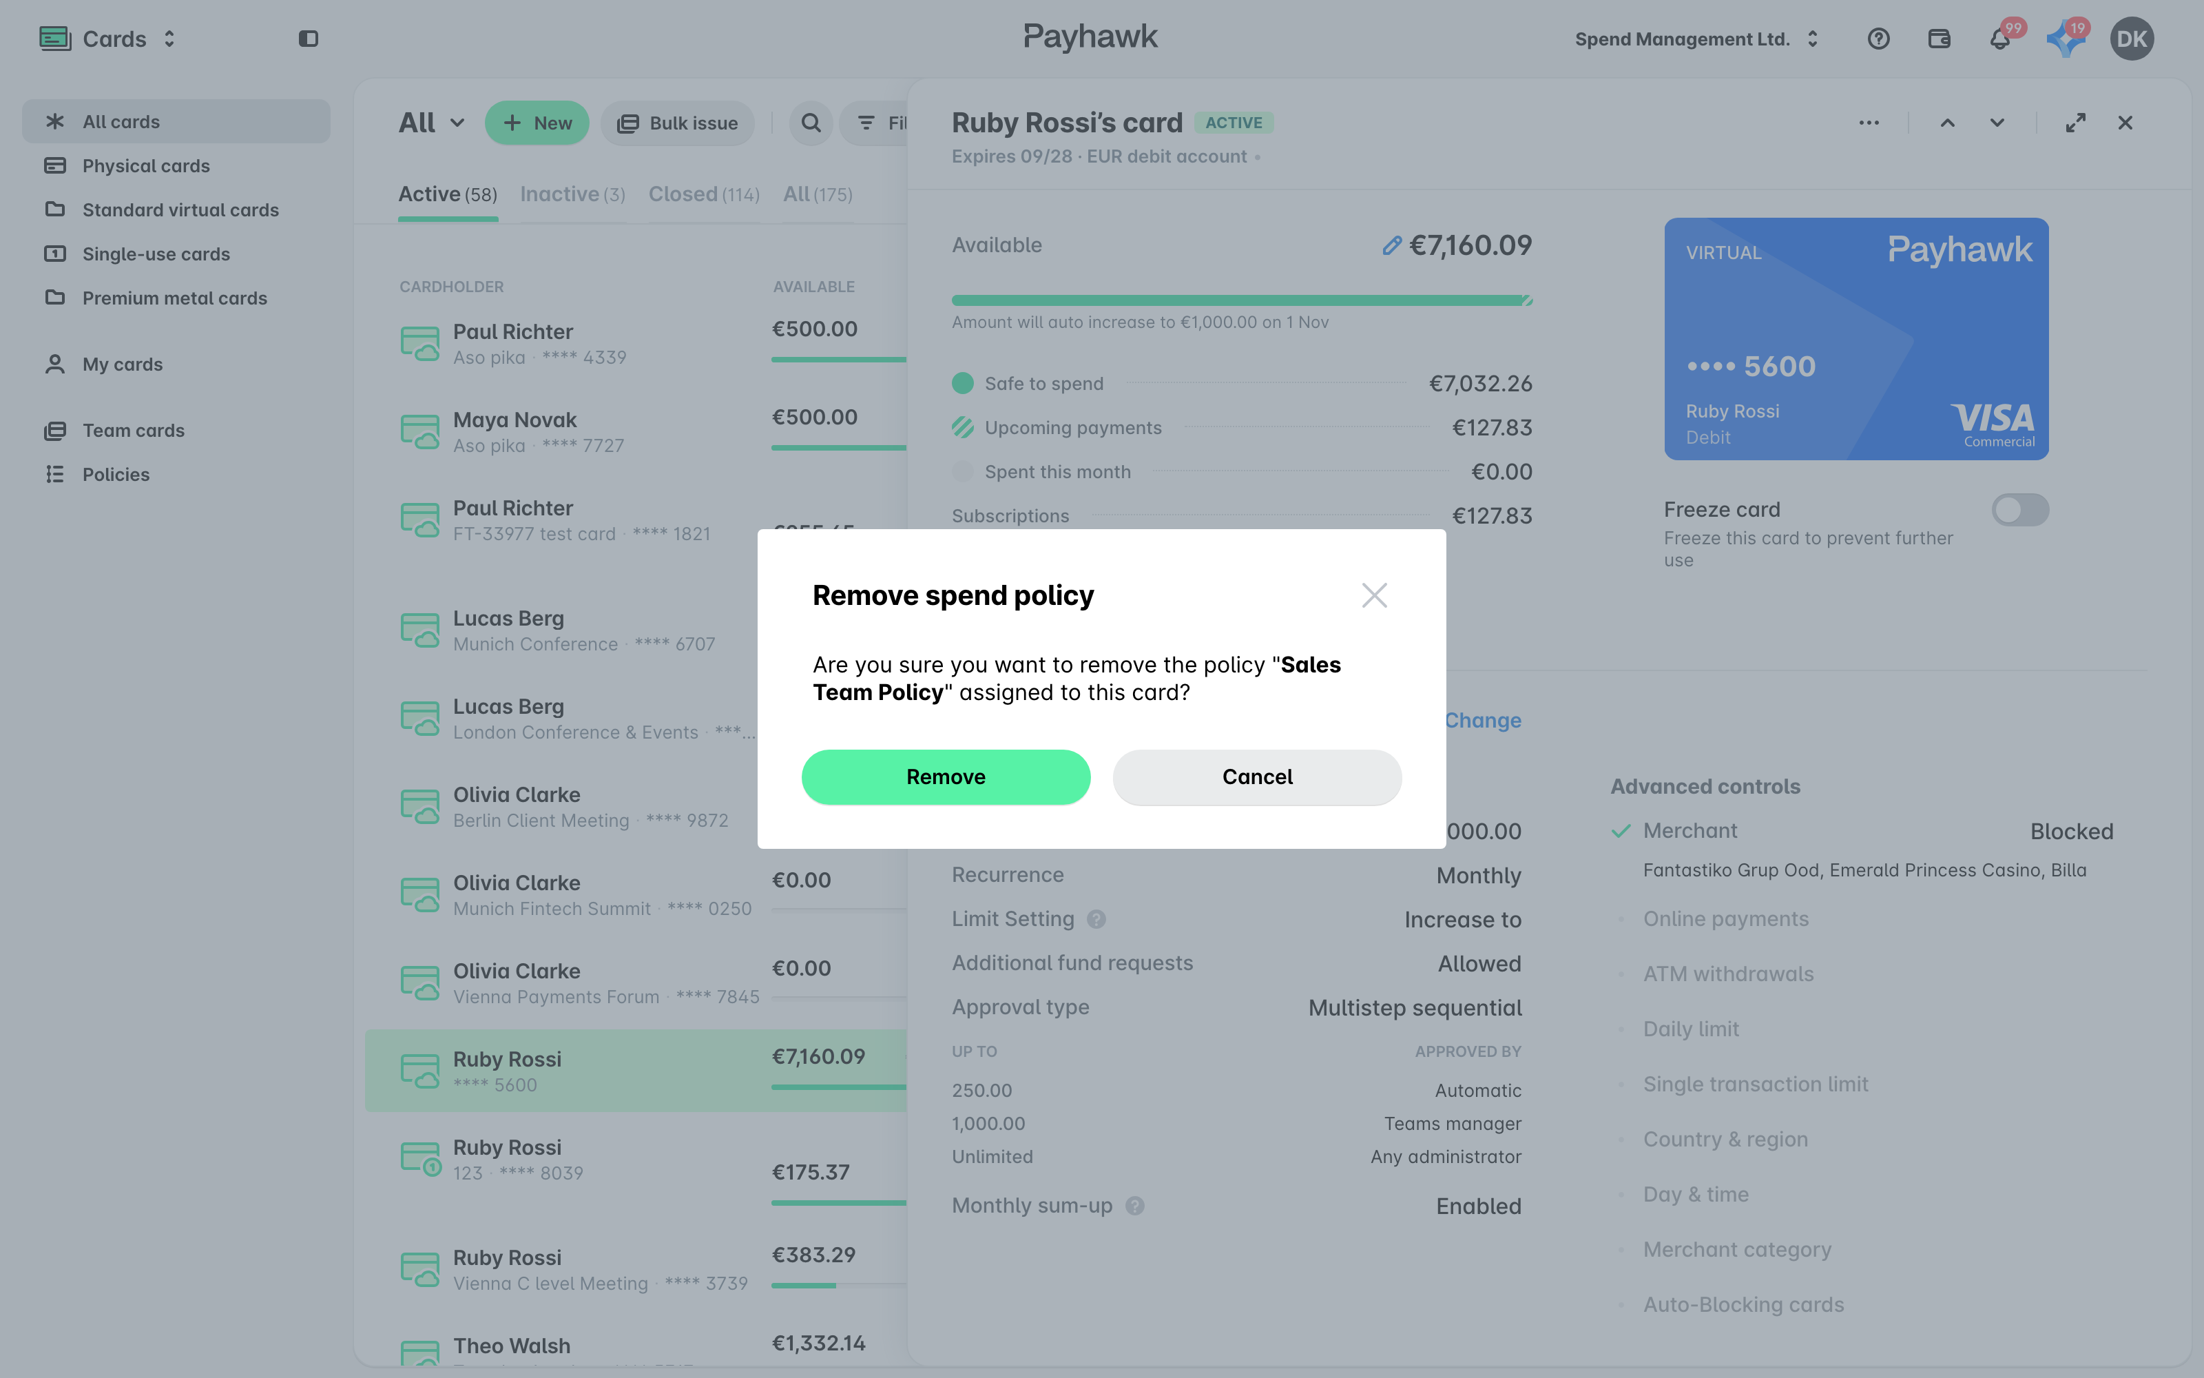Switch to the Inactive tab
Image resolution: width=2204 pixels, height=1378 pixels.
(572, 194)
